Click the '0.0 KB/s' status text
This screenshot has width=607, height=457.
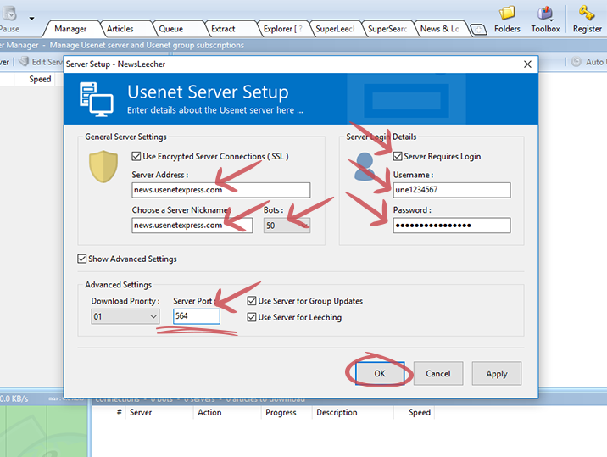pyautogui.click(x=14, y=398)
